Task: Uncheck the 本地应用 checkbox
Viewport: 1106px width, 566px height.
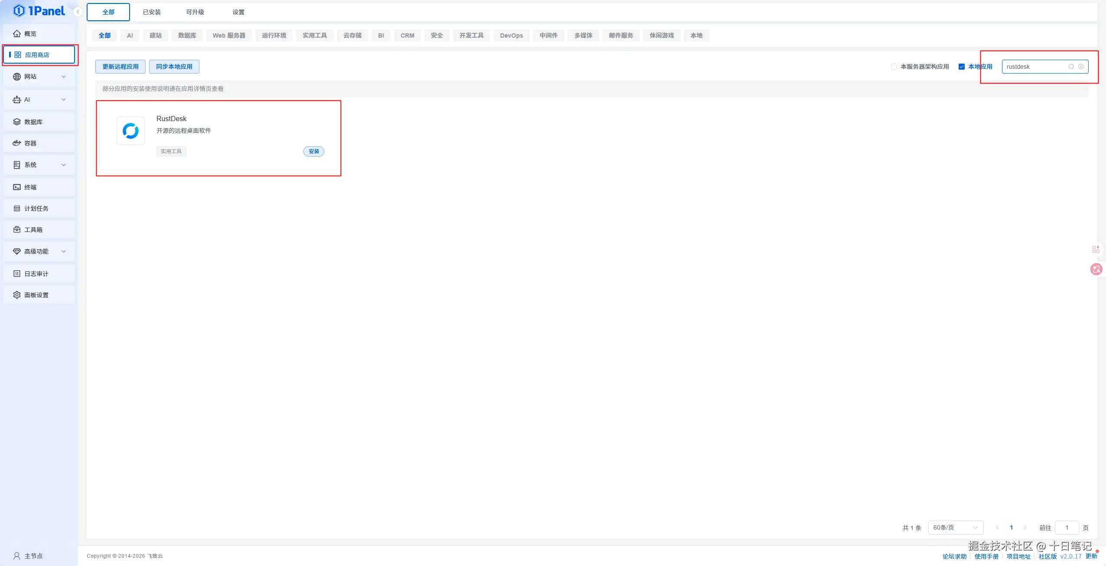Action: point(962,67)
